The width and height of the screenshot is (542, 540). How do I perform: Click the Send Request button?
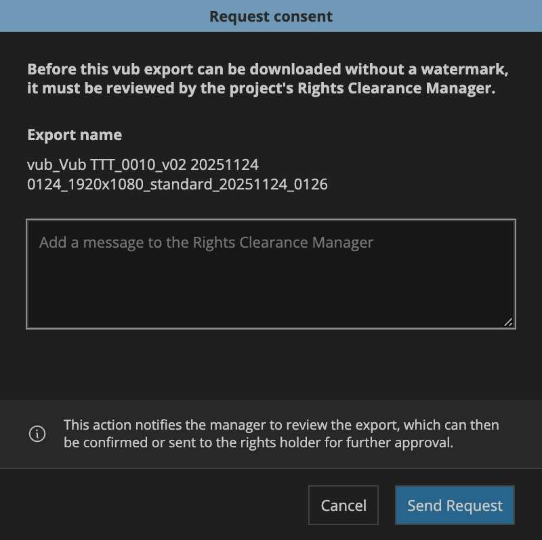pyautogui.click(x=455, y=505)
